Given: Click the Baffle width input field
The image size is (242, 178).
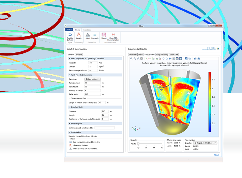Looking at the screenshot, I should [92, 94].
